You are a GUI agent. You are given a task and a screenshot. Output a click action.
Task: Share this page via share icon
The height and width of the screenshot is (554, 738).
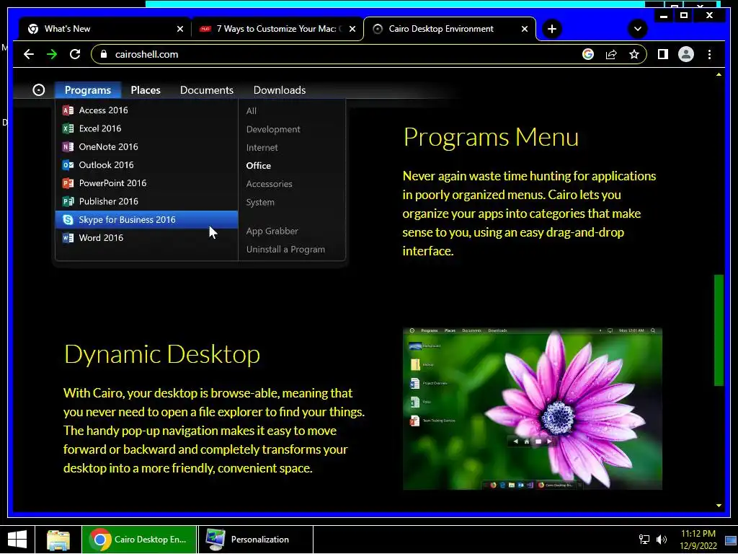[x=611, y=54]
